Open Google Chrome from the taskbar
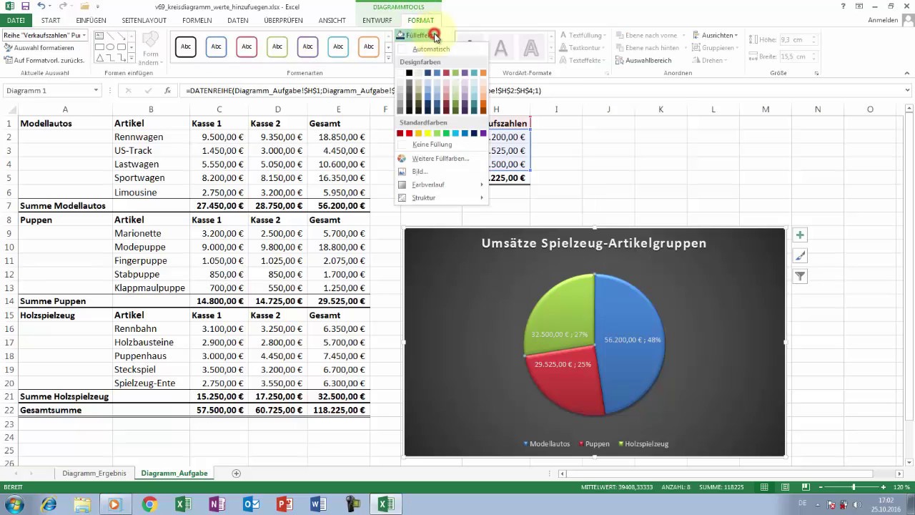Image resolution: width=915 pixels, height=515 pixels. [149, 504]
